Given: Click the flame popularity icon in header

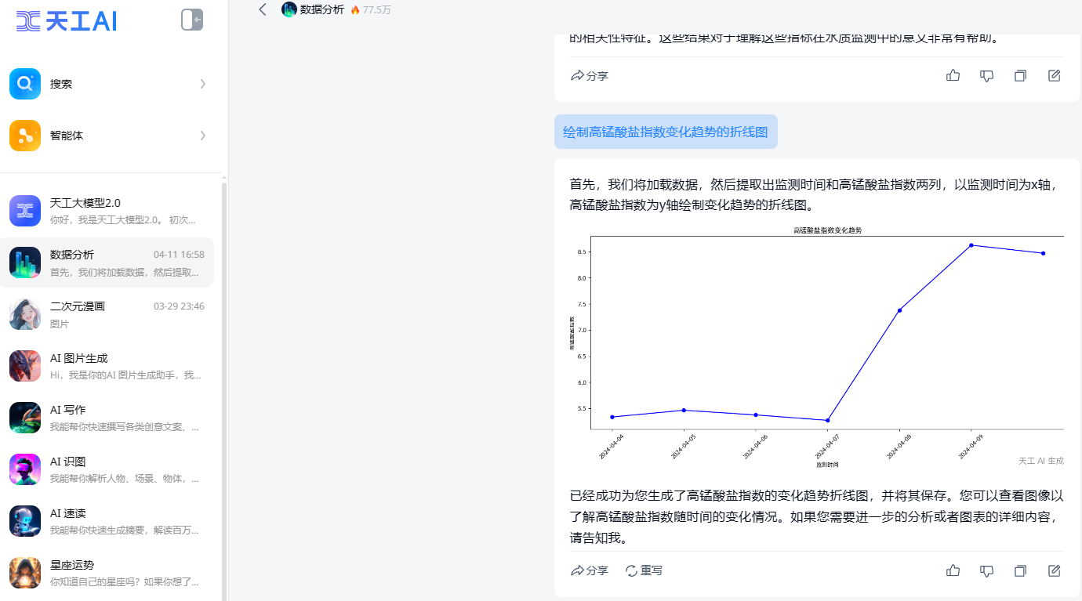Looking at the screenshot, I should point(355,9).
